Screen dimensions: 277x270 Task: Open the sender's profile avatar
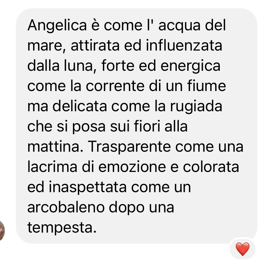[2, 230]
